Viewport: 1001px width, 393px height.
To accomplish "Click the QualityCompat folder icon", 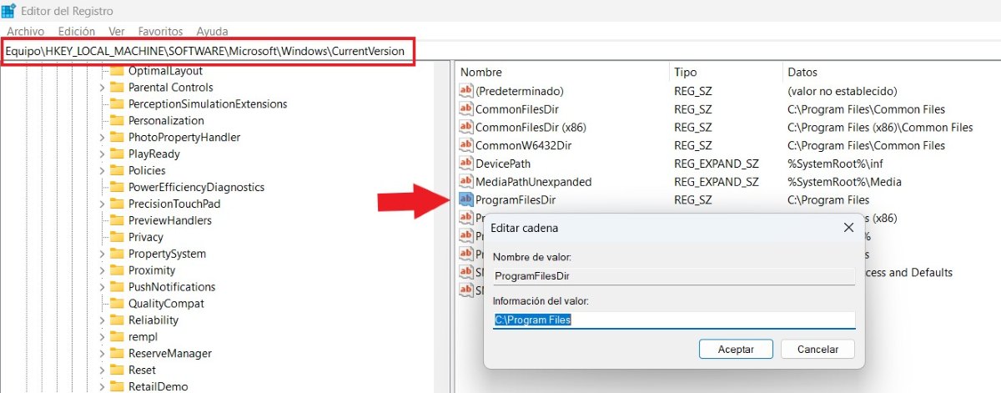I will [x=117, y=304].
